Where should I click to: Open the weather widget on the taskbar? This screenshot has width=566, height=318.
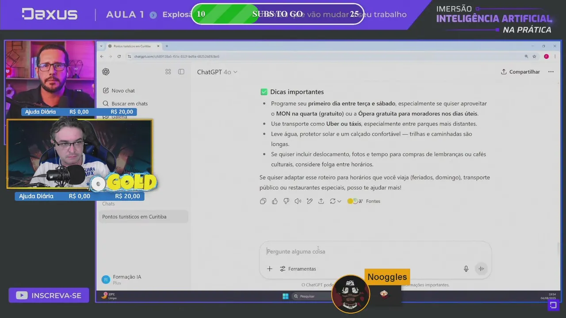[x=109, y=295]
